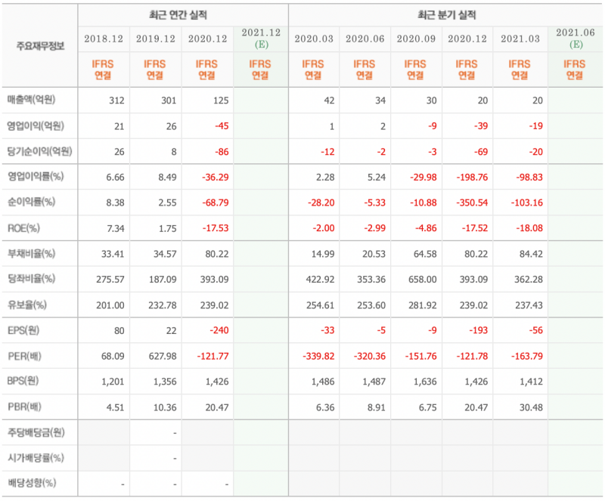Click the 2018.12 annual column header
Image resolution: width=605 pixels, height=501 pixels.
click(x=104, y=39)
